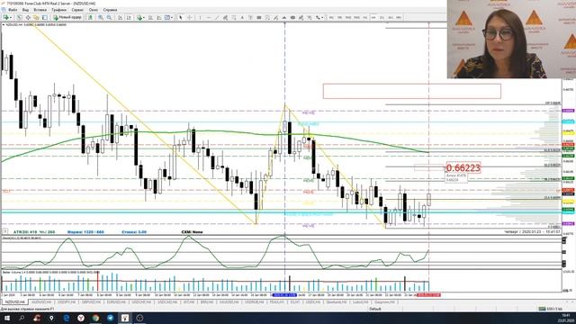Switch timeframe to M30
This screenshot has width=576, height=324.
pos(356,17)
